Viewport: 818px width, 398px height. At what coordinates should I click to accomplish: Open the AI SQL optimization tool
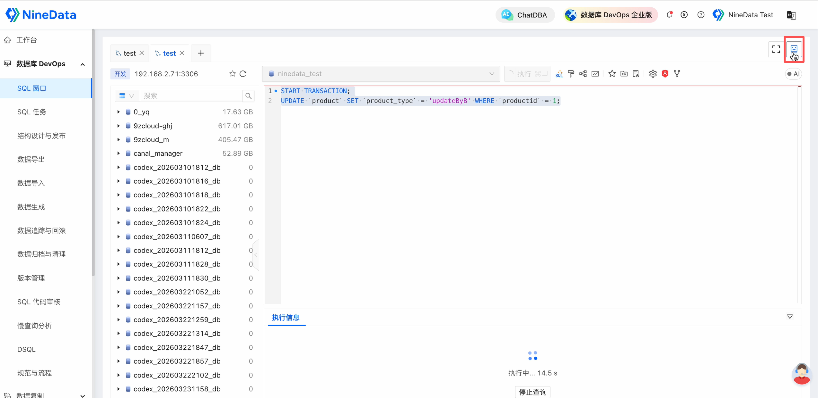click(559, 74)
